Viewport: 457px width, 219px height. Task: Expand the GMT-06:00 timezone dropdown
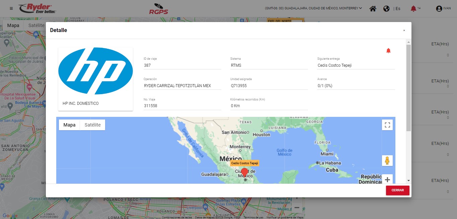point(360,8)
